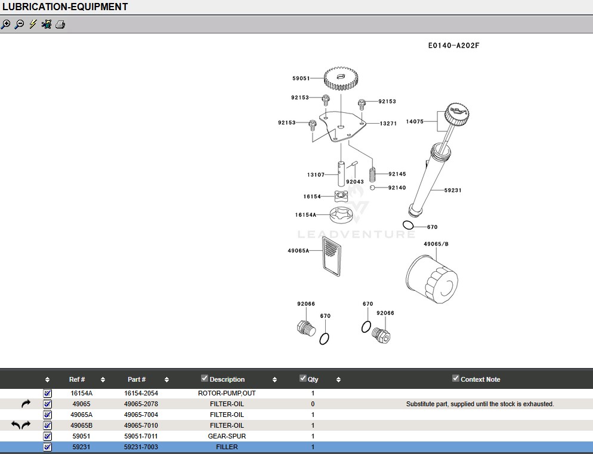The image size is (593, 454).
Task: Click the lightning bolt toolbar icon
Action: [33, 24]
